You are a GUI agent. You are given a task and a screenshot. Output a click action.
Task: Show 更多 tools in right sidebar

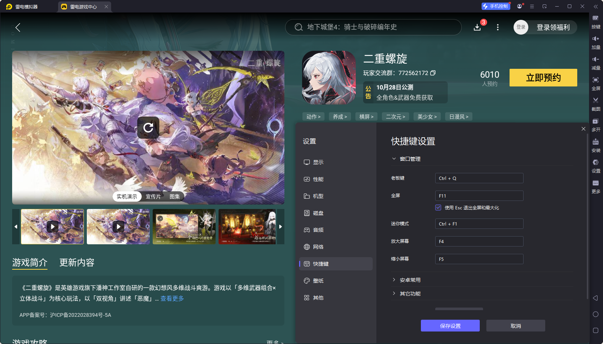[x=596, y=187]
